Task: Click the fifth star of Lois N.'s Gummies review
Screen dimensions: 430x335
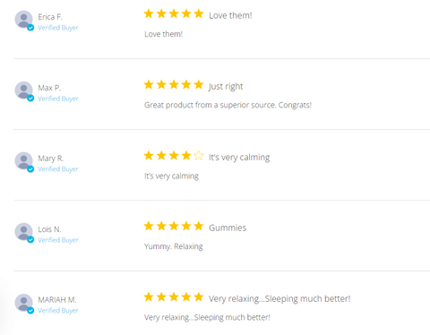Action: [199, 226]
